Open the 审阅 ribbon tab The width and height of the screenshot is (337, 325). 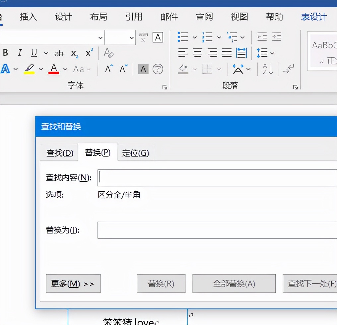(204, 17)
